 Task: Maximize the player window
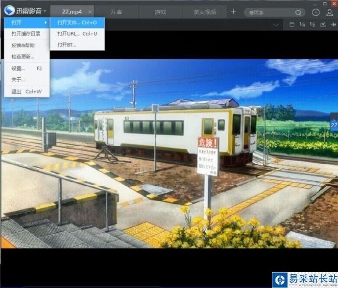click(325, 3)
